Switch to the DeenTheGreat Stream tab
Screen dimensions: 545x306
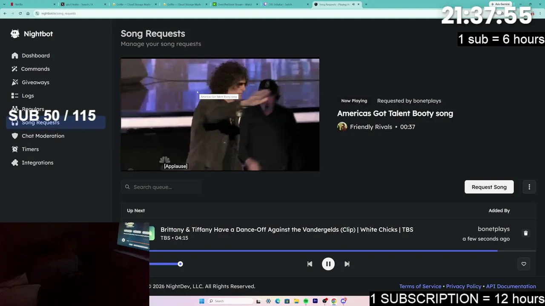pyautogui.click(x=235, y=4)
